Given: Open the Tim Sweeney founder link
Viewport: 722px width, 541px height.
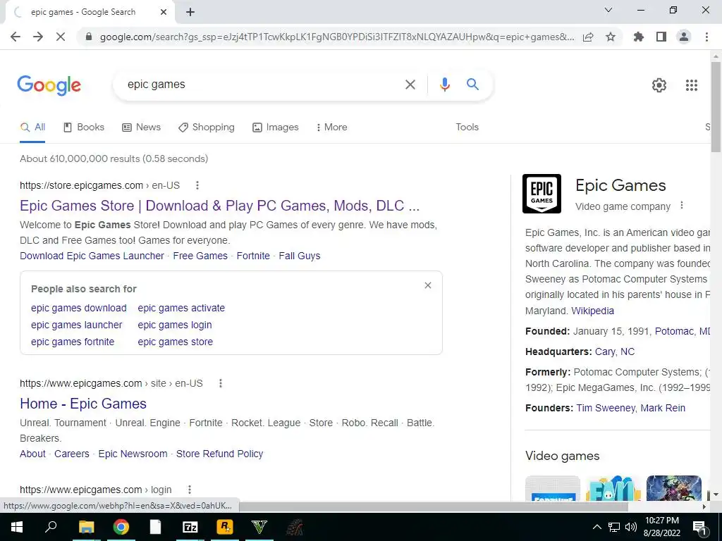Looking at the screenshot, I should point(606,408).
